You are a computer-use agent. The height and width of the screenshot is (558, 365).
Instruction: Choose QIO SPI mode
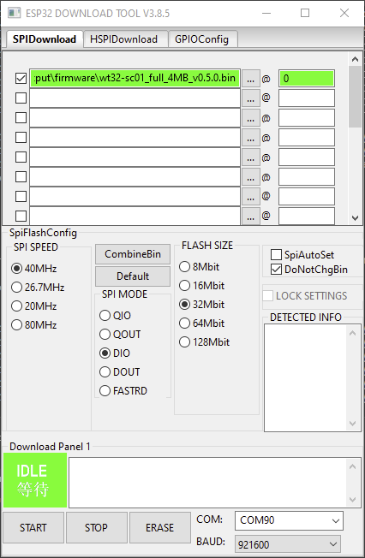point(115,315)
